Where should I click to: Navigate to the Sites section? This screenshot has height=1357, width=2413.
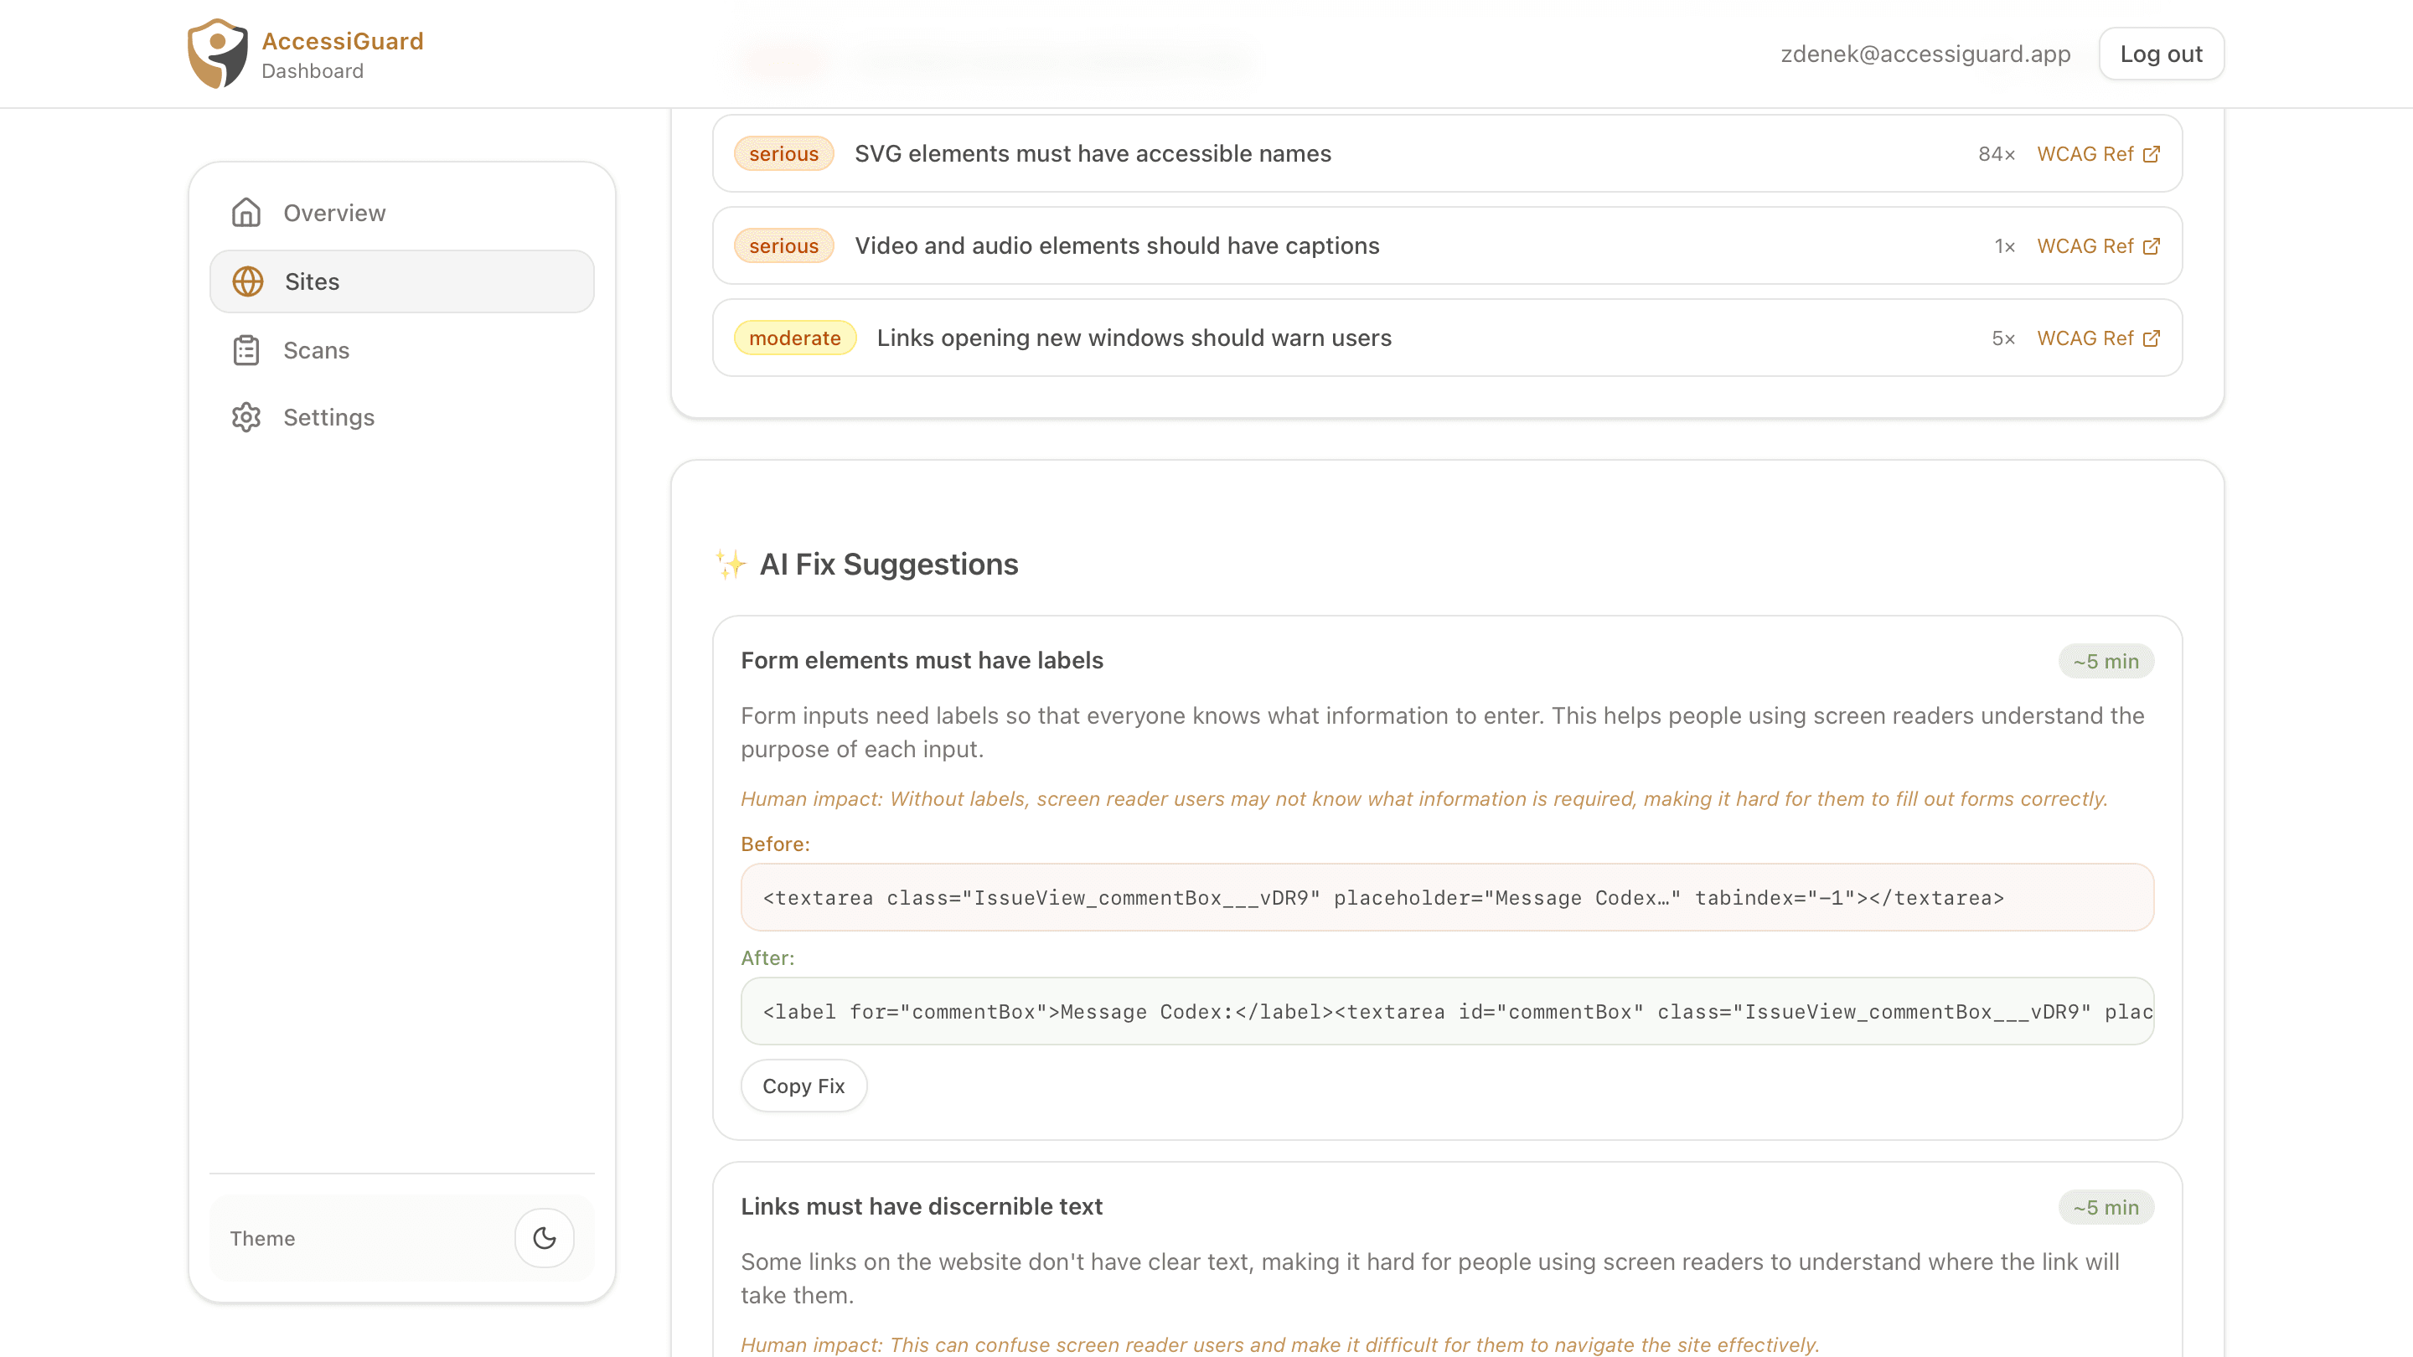311,281
